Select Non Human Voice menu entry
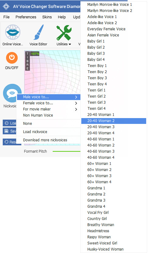 48,115
